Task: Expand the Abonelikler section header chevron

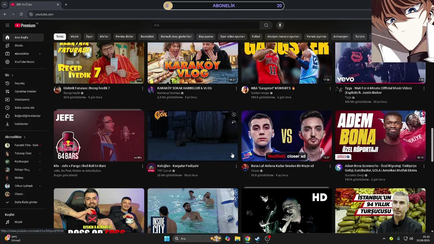Action: 24,137
